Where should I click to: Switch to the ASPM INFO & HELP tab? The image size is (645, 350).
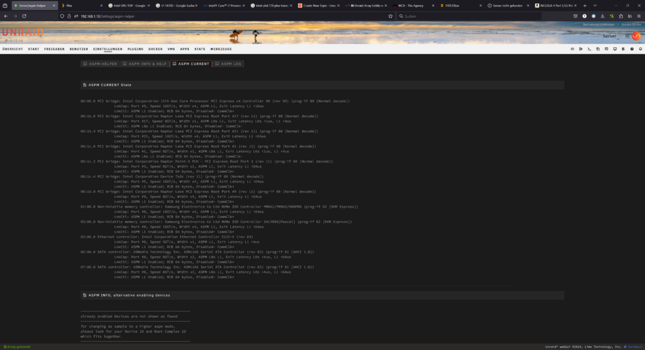click(144, 64)
